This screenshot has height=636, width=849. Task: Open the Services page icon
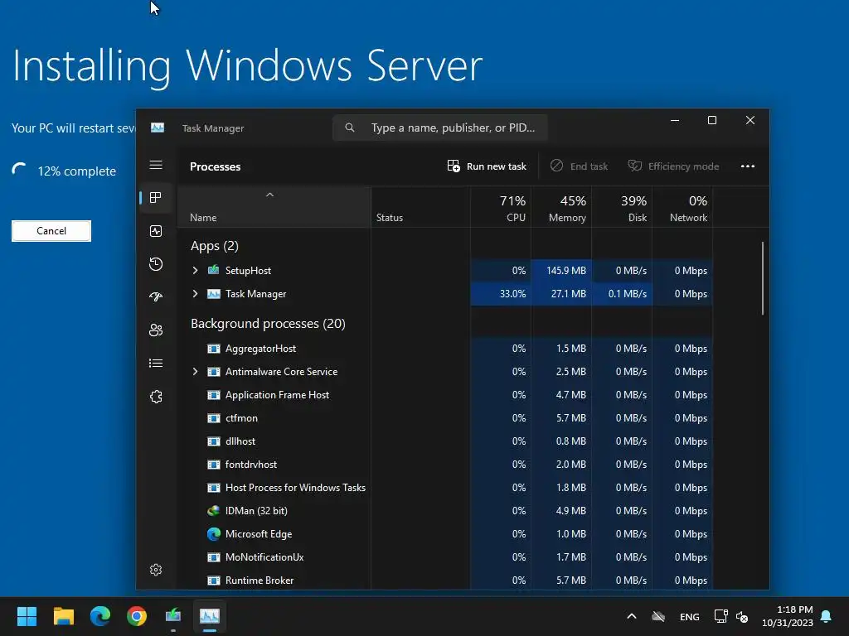point(156,397)
